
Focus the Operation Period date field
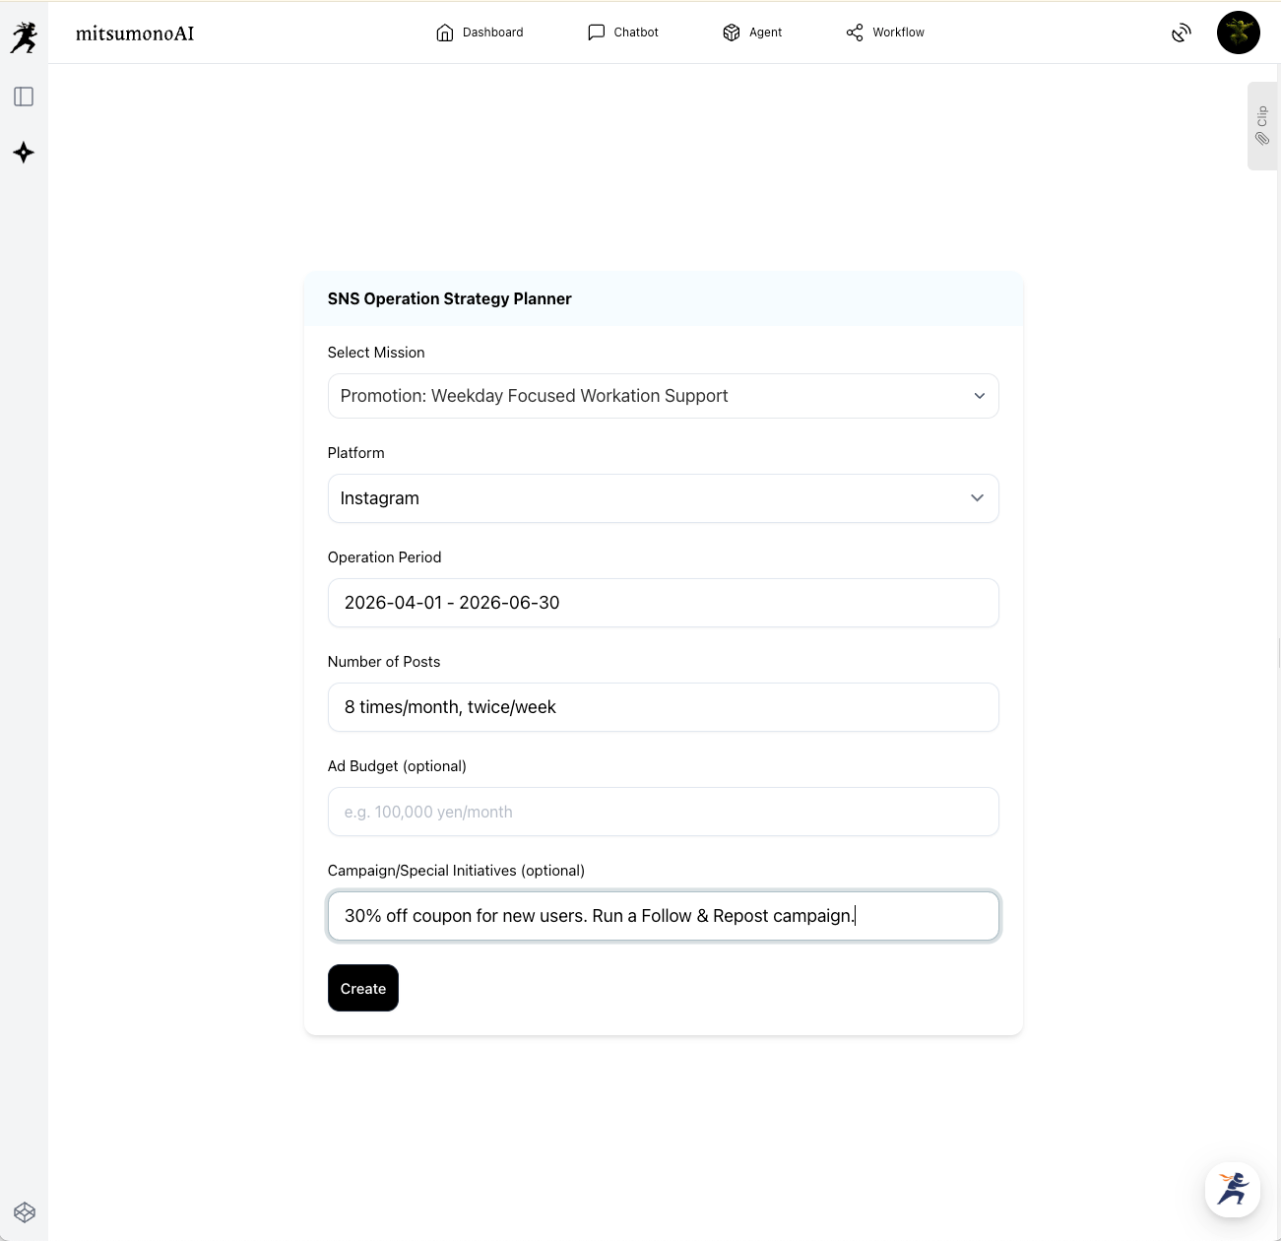(663, 603)
